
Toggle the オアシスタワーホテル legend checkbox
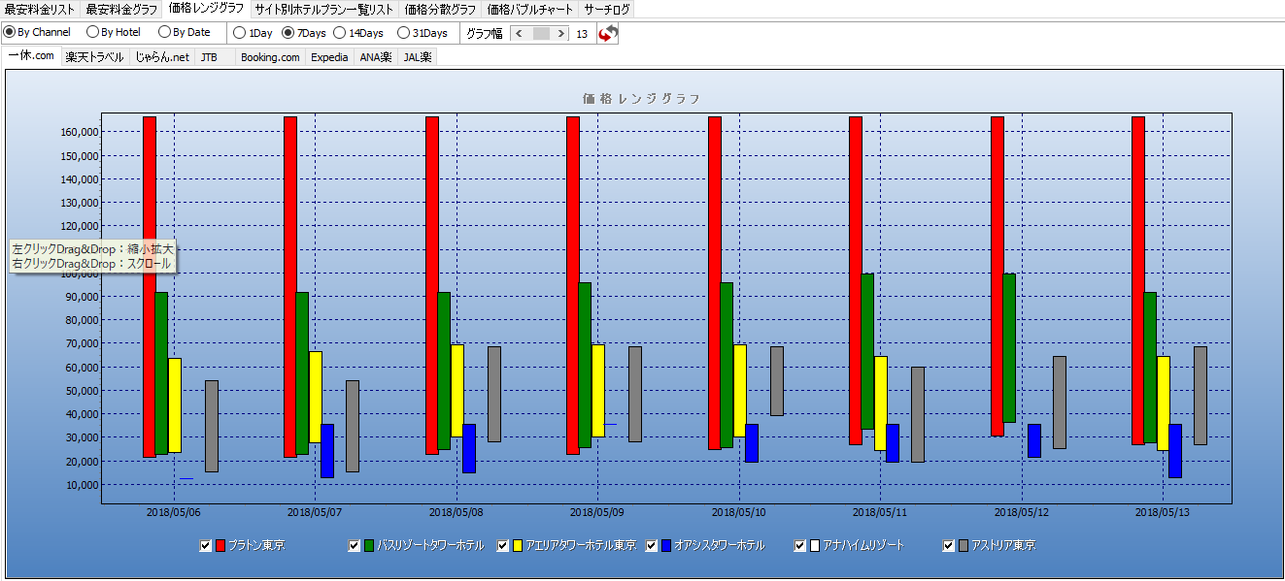point(652,546)
